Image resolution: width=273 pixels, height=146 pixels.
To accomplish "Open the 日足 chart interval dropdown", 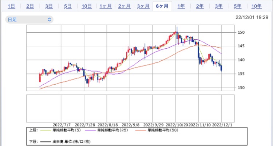I will click(29, 20).
